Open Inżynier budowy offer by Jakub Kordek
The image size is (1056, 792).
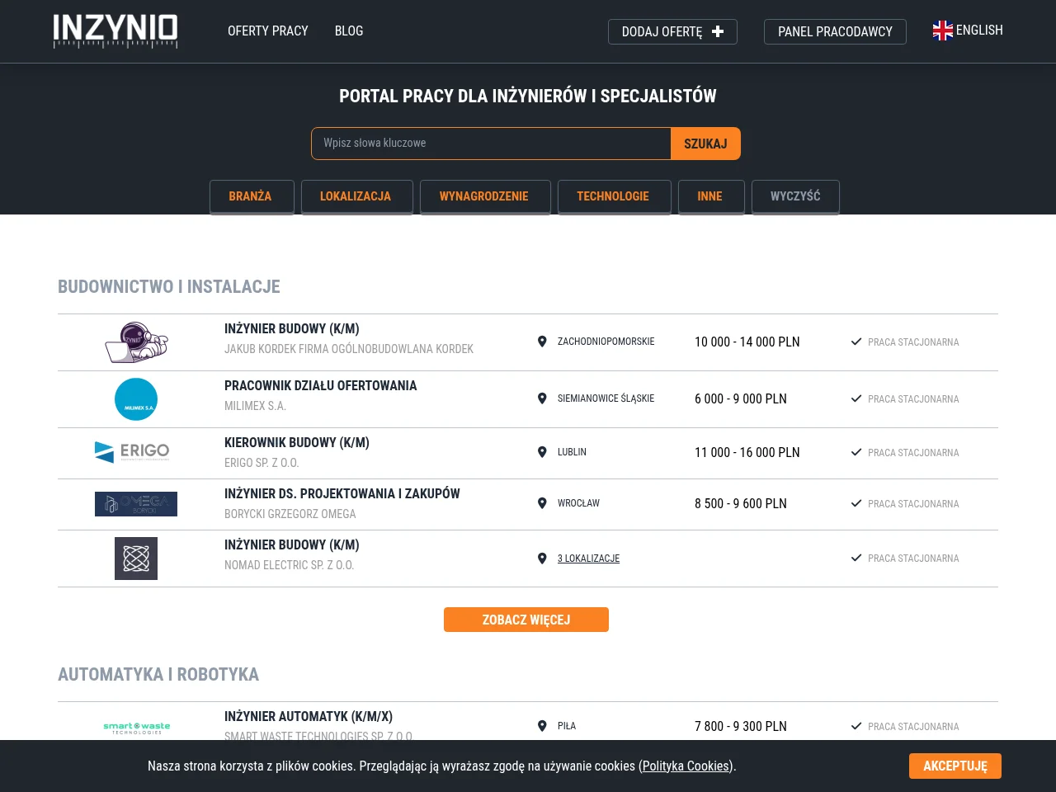292,328
